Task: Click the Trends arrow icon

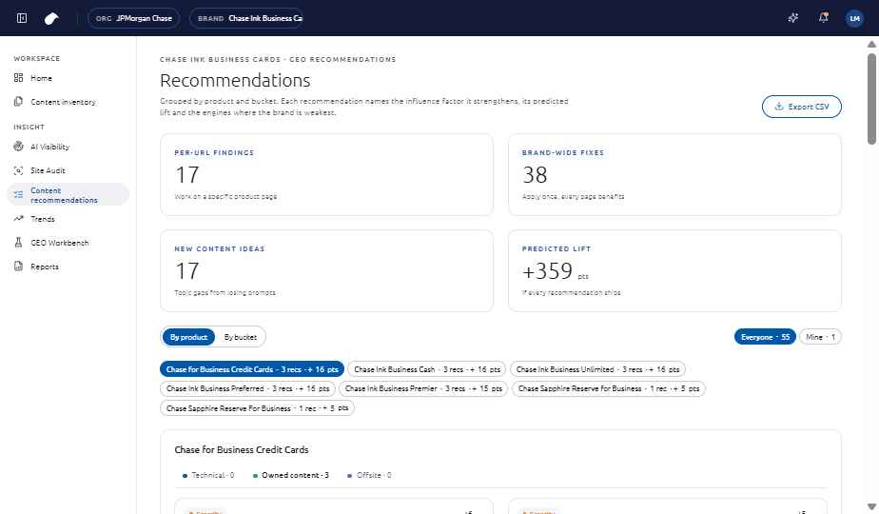Action: 18,218
